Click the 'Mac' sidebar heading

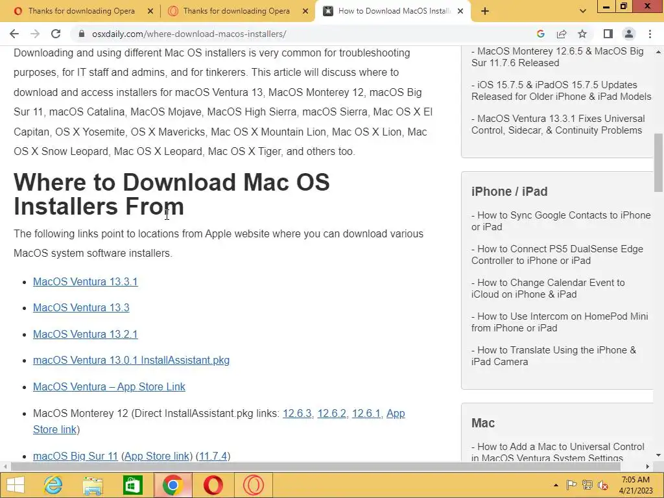[483, 423]
